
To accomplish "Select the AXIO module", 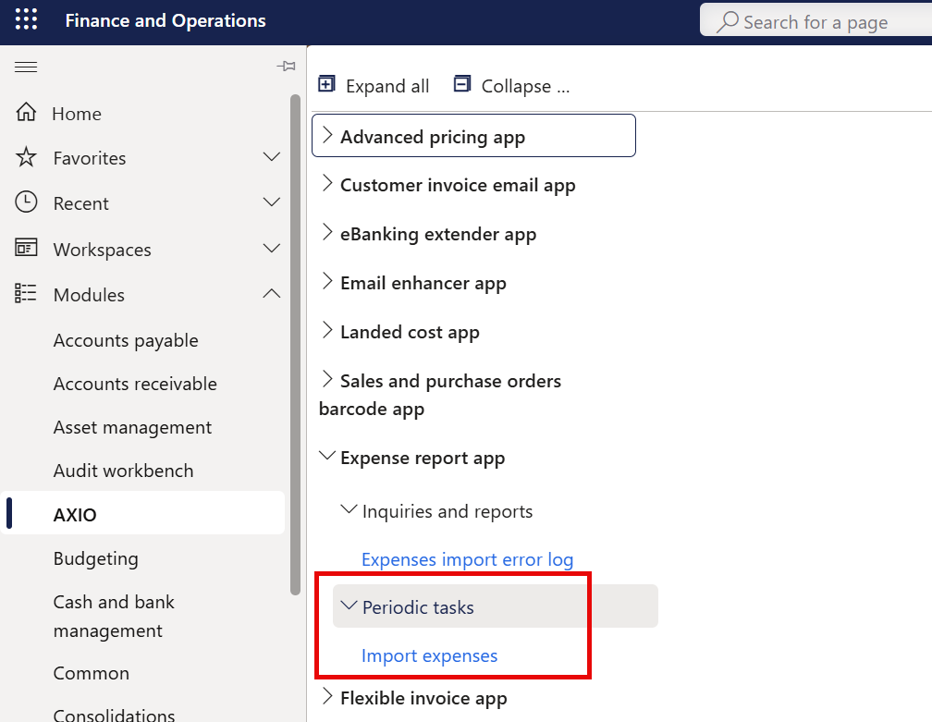I will 73,513.
